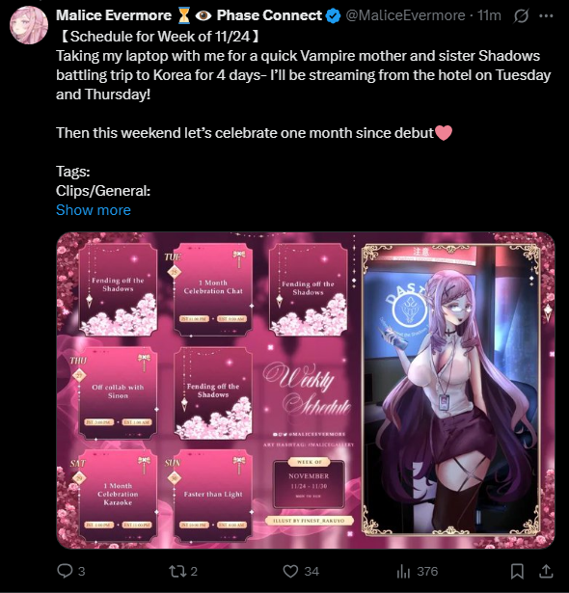This screenshot has height=593, width=569.
Task: Click the character illustration in image
Action: click(x=451, y=390)
